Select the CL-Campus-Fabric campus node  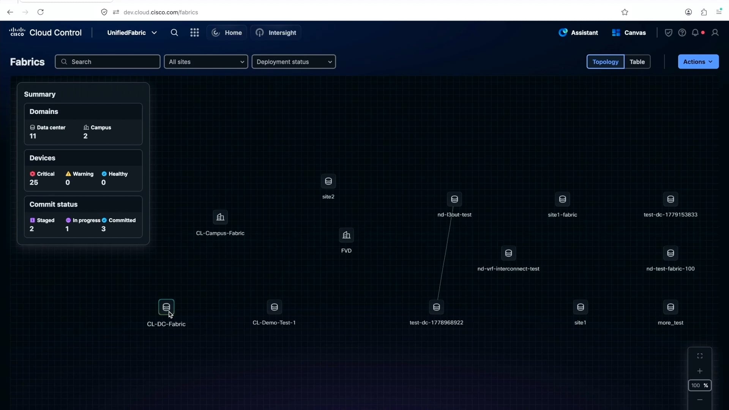[x=220, y=217]
